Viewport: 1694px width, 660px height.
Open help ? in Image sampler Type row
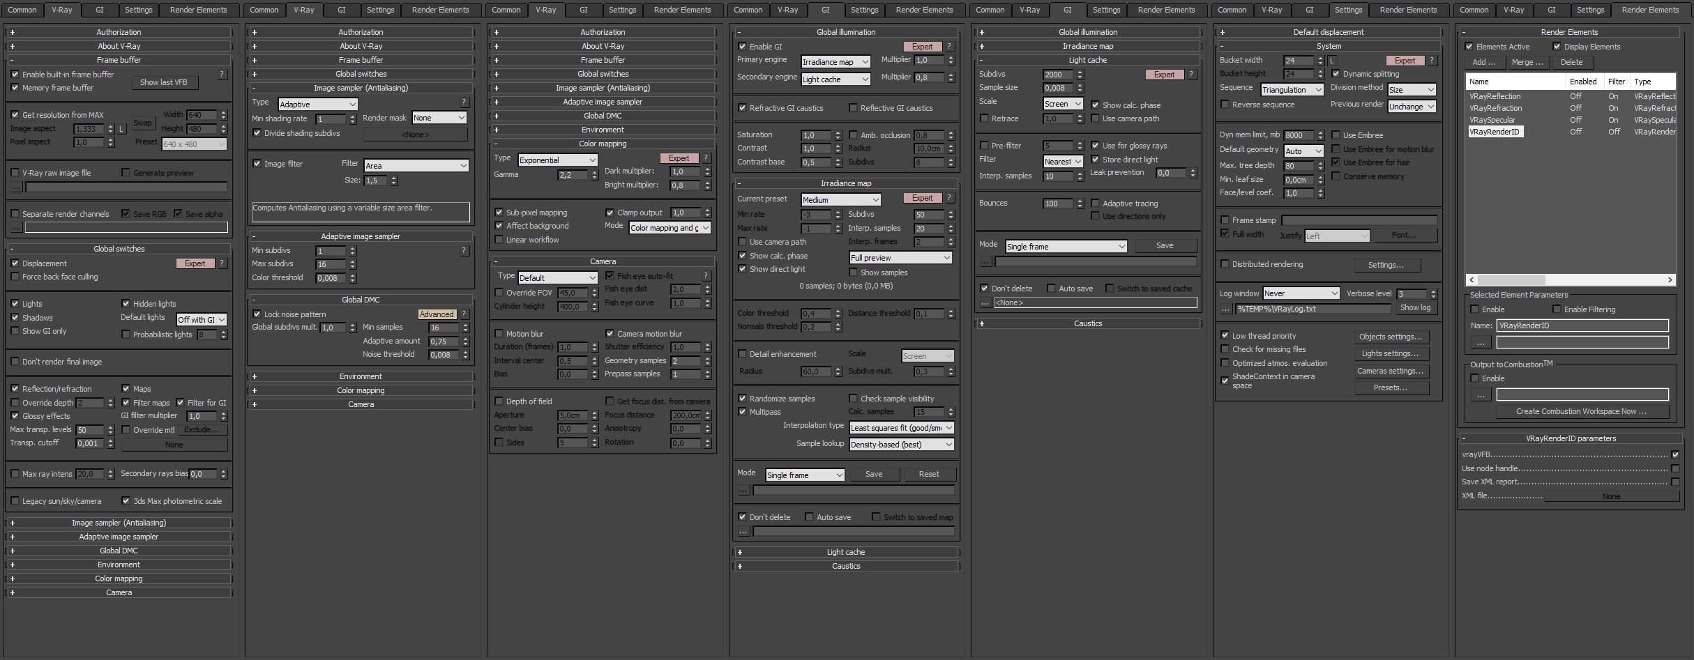click(x=464, y=102)
